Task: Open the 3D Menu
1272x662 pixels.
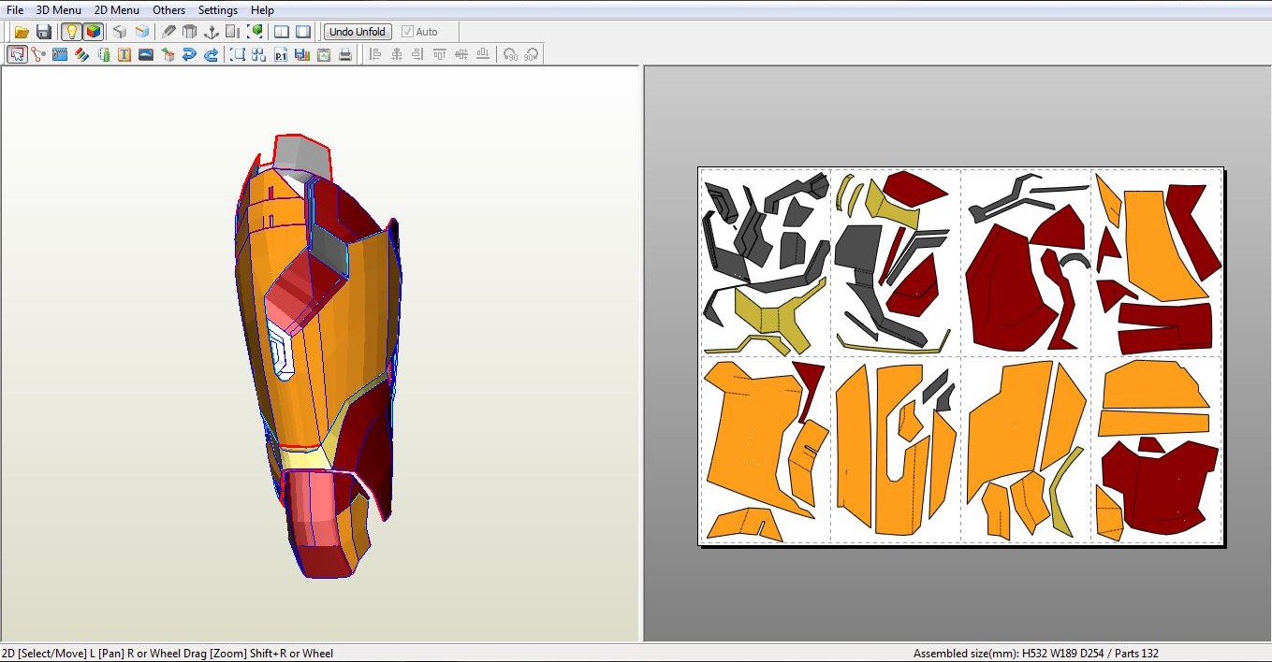Action: [x=59, y=9]
